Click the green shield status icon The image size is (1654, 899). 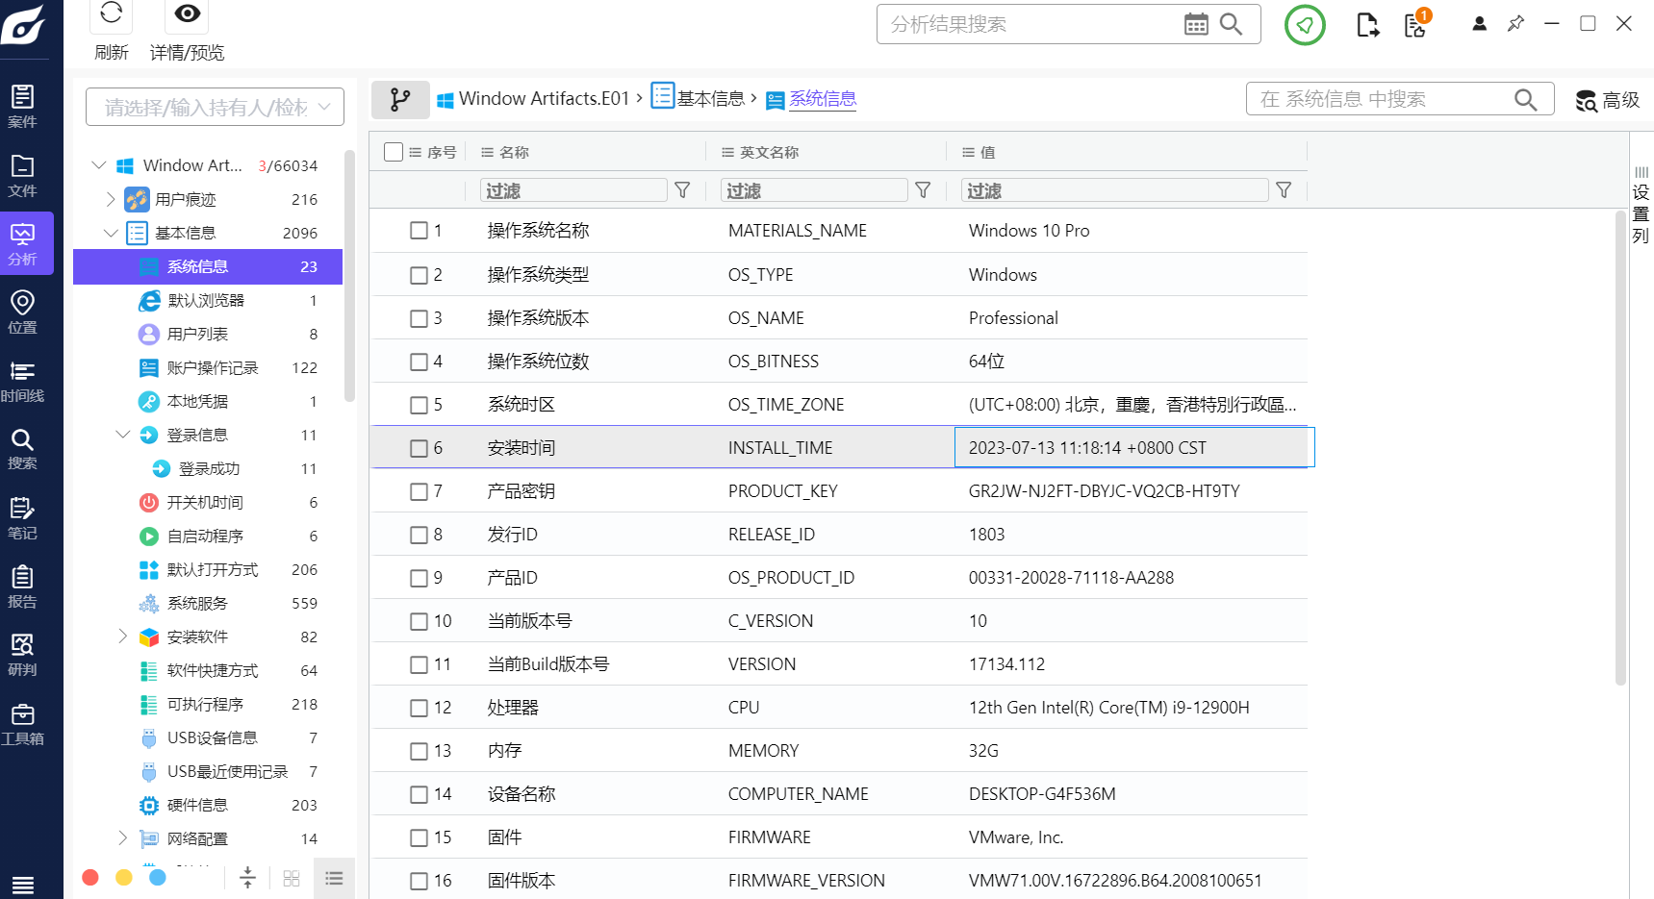point(1305,25)
